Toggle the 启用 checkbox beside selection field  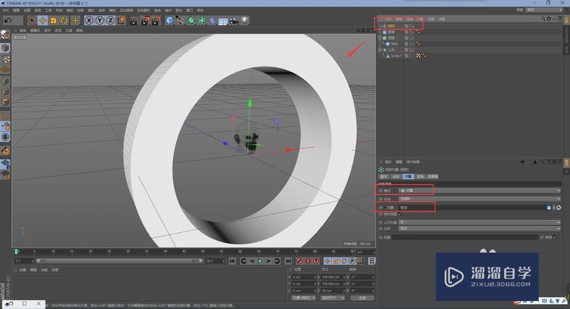555,237
